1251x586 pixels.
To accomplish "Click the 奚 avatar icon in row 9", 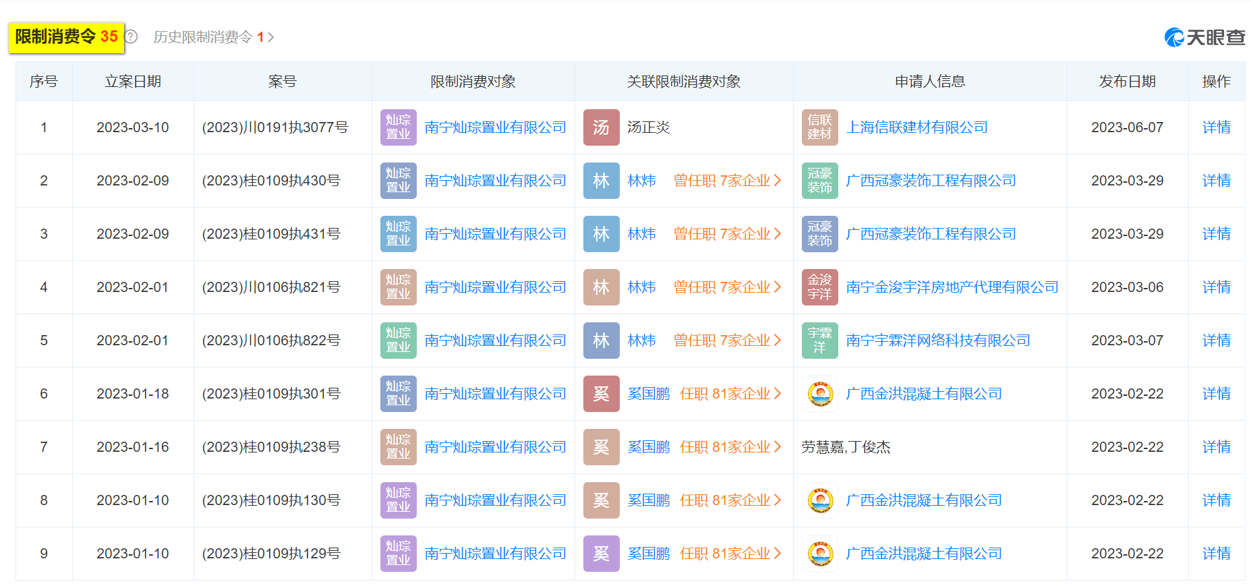I will coord(602,554).
